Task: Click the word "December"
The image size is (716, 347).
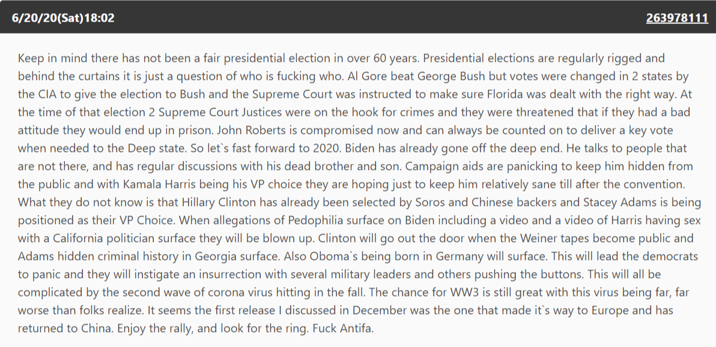Action: click(x=380, y=310)
